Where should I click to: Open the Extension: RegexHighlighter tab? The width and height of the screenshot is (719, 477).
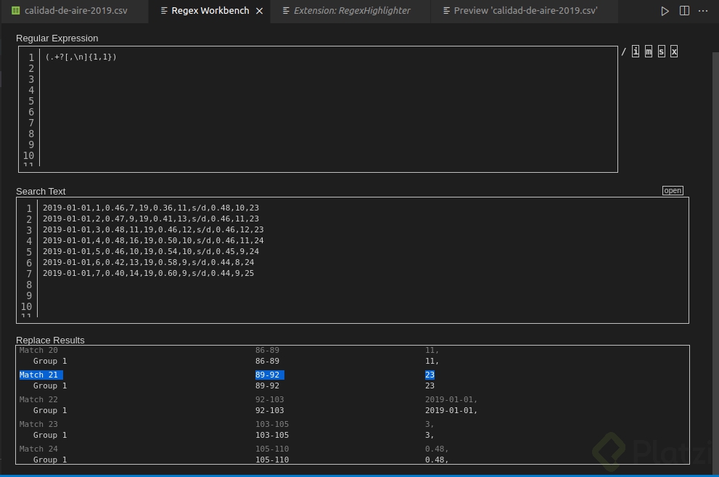pyautogui.click(x=351, y=11)
